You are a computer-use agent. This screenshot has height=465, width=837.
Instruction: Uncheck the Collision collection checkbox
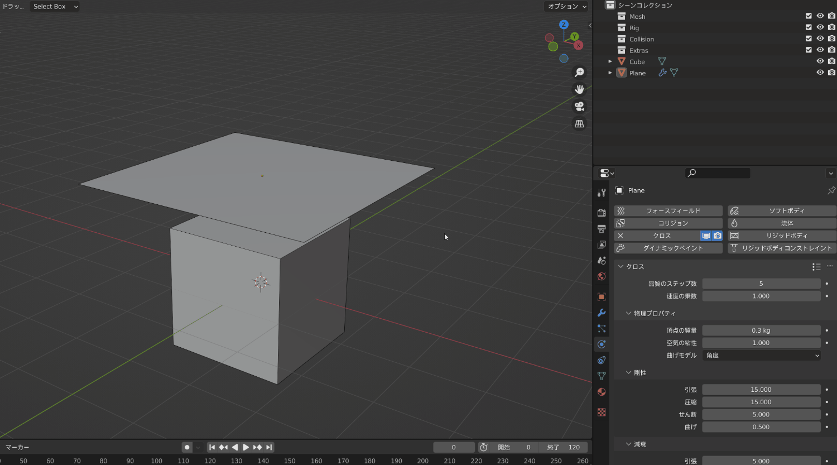pos(809,39)
